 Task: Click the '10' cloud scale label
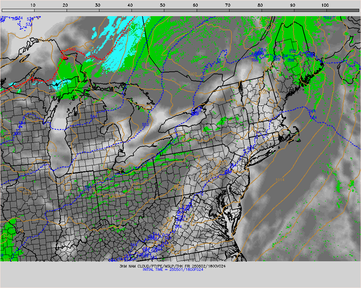coord(33,5)
